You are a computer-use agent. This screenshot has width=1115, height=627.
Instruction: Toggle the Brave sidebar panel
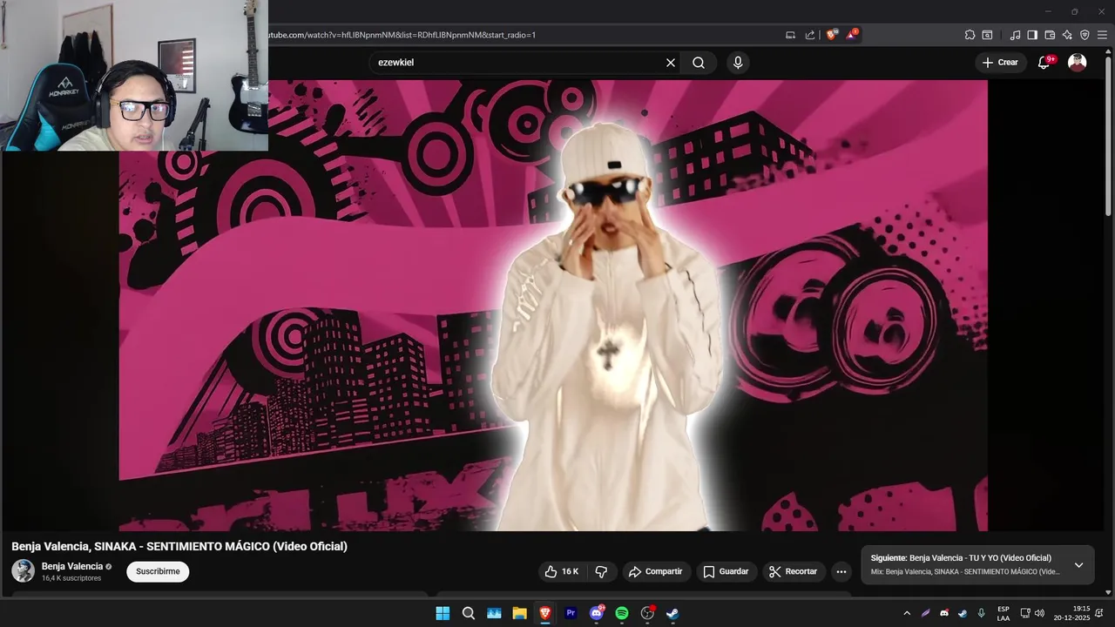(x=1032, y=35)
